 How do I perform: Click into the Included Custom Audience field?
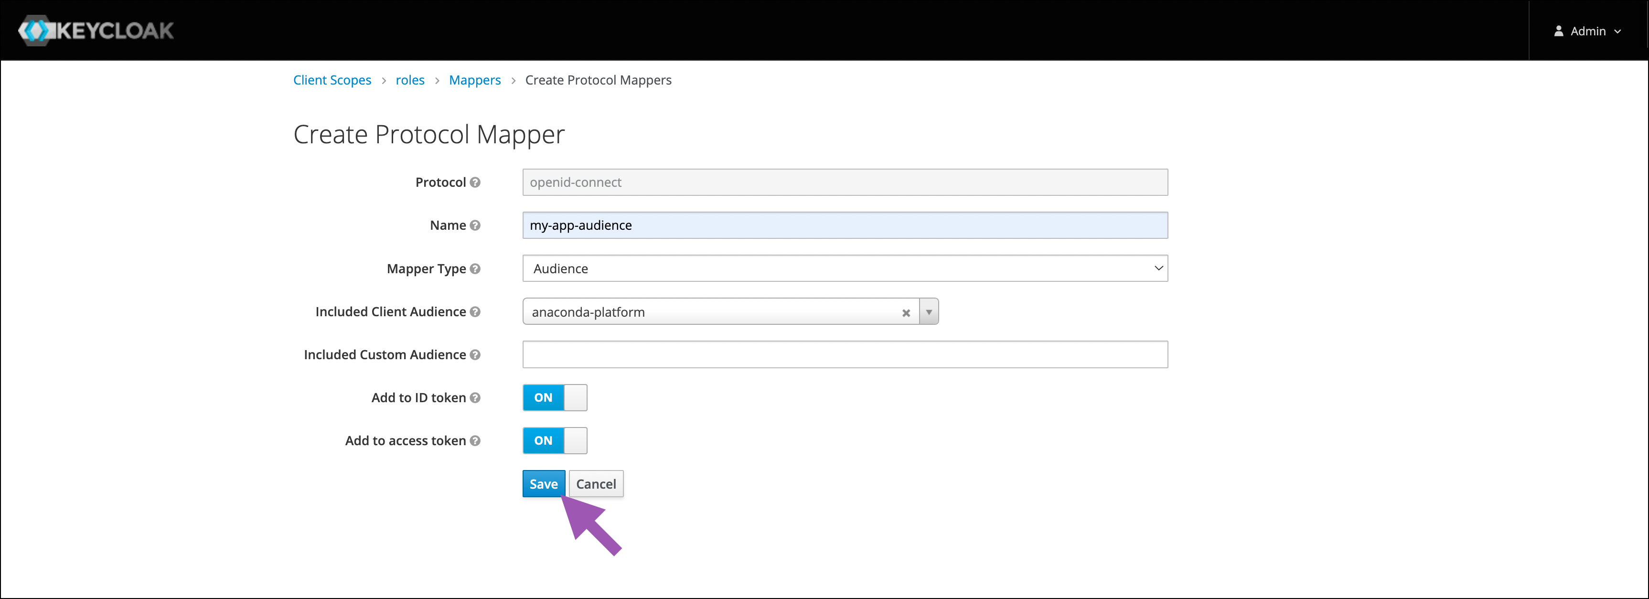coord(845,354)
